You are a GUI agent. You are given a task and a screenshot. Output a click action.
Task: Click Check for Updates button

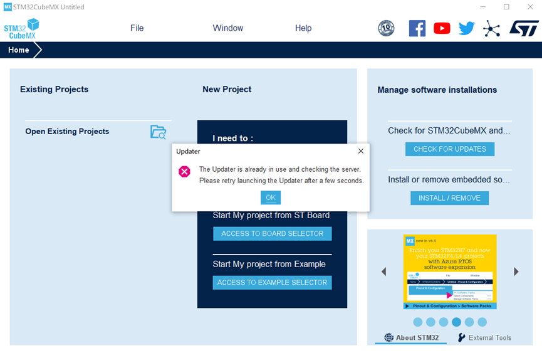click(x=450, y=149)
